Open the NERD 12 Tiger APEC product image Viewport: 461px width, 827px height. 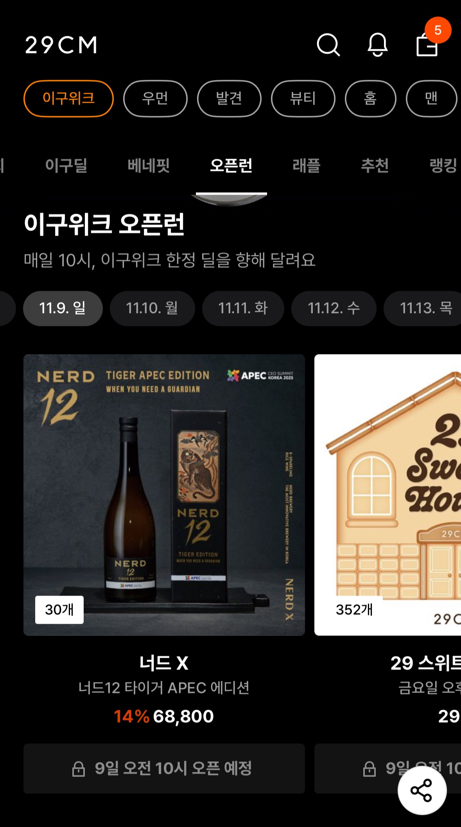(x=164, y=495)
